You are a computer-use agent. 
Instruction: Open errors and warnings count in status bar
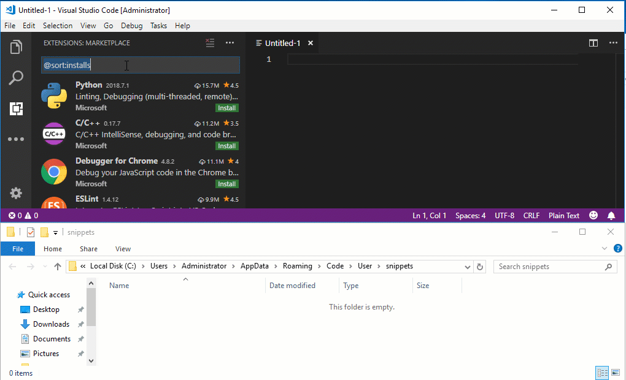click(x=23, y=216)
